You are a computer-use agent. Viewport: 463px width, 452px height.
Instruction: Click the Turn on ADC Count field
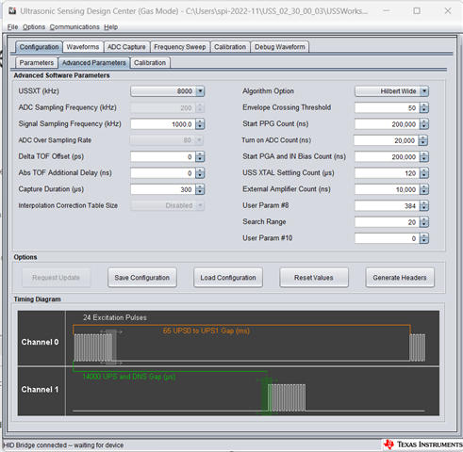(387, 140)
